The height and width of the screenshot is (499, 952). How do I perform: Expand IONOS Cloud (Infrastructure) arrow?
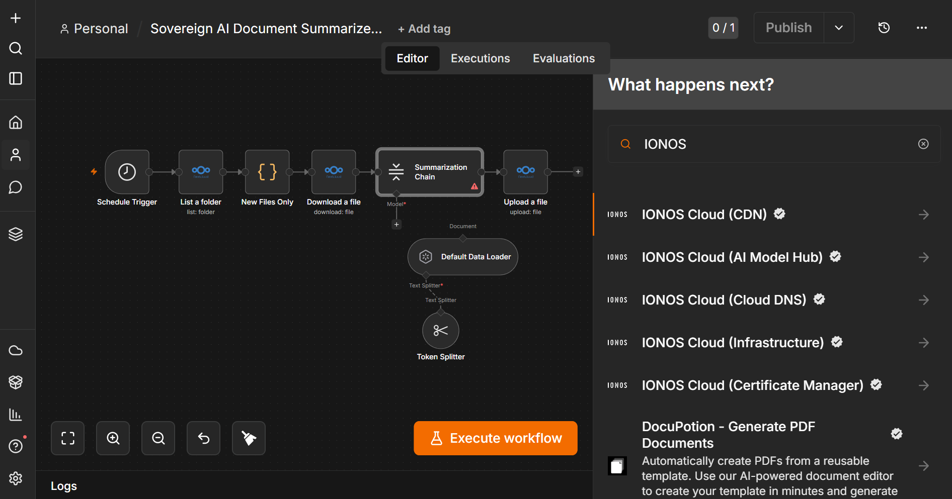pos(924,343)
